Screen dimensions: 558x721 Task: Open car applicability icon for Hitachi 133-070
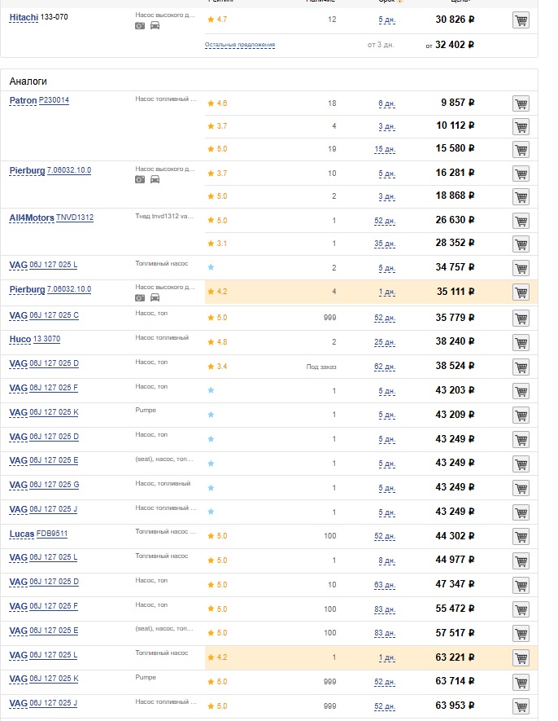[x=155, y=26]
